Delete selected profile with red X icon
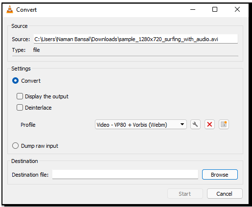This screenshot has height=207, width=252. pos(209,124)
